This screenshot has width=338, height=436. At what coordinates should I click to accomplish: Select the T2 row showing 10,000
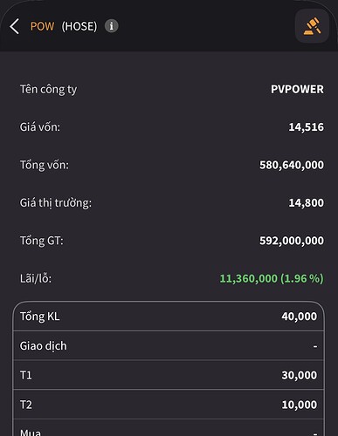pos(169,405)
